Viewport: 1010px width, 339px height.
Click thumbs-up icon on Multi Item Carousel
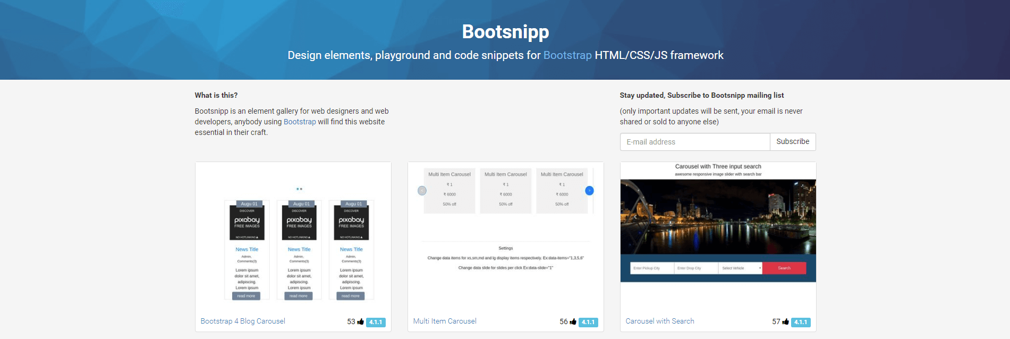pyautogui.click(x=573, y=321)
